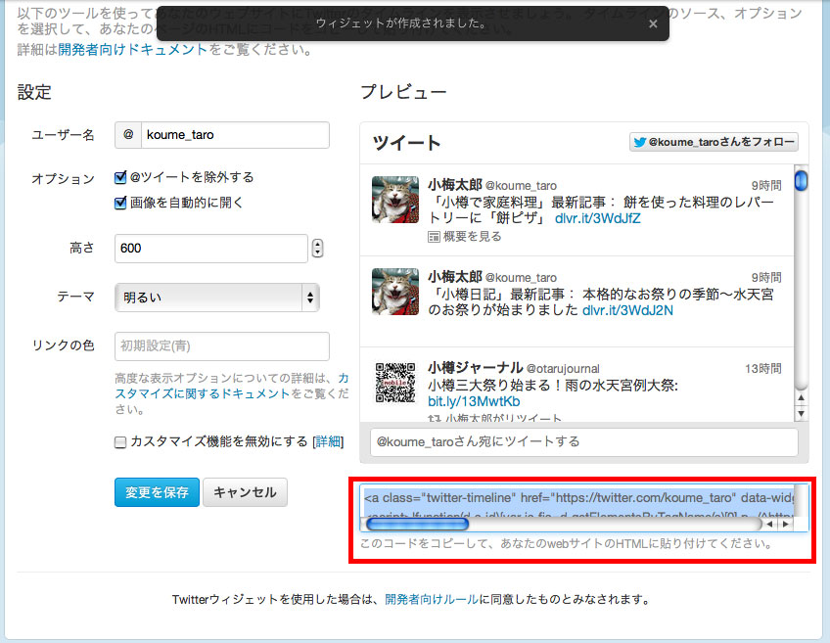Click the code box's left scroll arrow
This screenshot has width=830, height=643.
(x=770, y=525)
